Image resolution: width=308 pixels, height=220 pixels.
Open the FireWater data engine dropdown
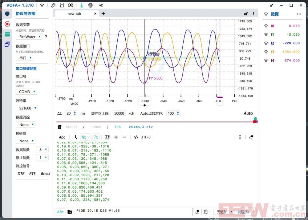coord(29,37)
